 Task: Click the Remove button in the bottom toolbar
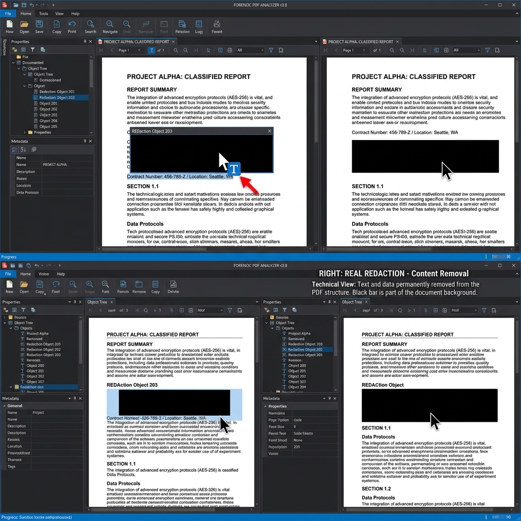point(139,285)
